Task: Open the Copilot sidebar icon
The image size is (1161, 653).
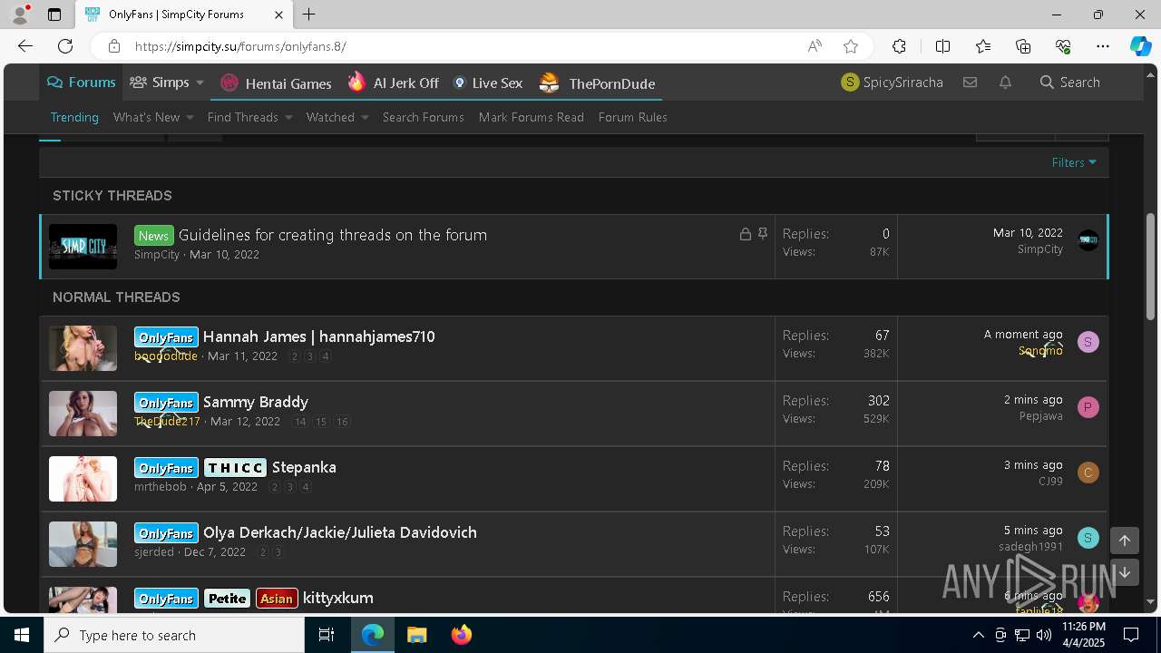Action: pyautogui.click(x=1140, y=46)
